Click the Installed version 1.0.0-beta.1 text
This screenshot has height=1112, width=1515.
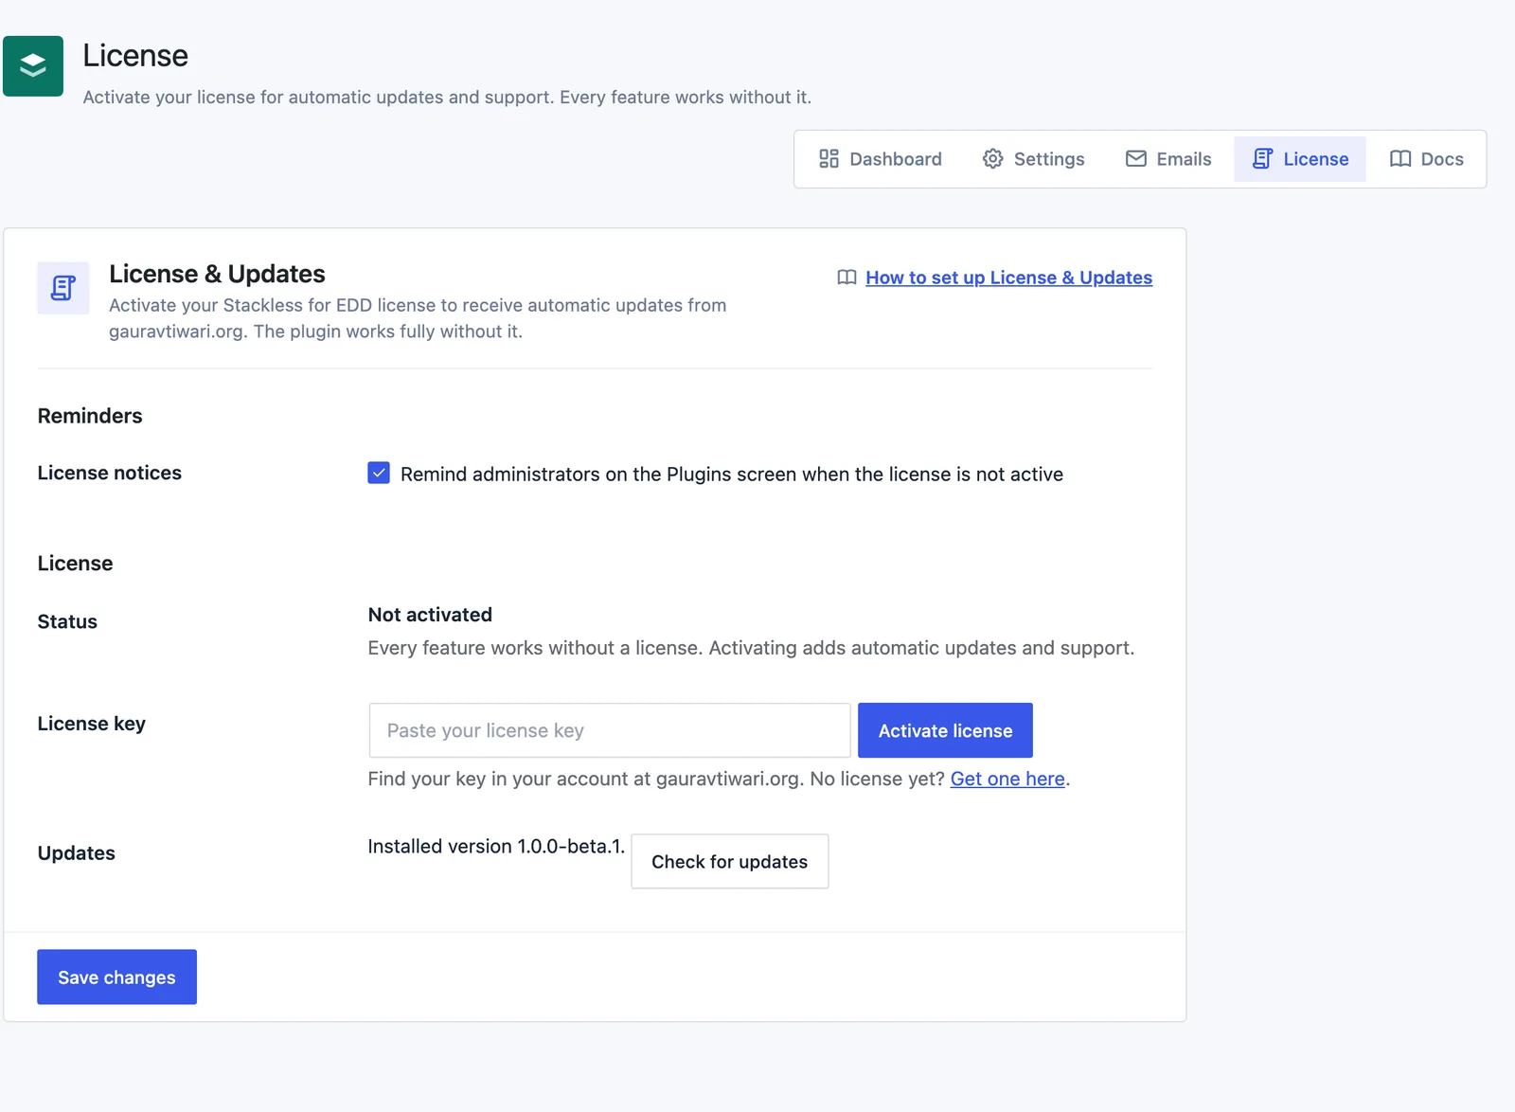pyautogui.click(x=496, y=847)
